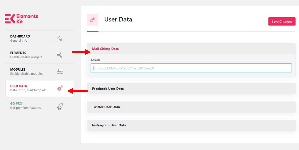Click the Token field label

(x=95, y=60)
